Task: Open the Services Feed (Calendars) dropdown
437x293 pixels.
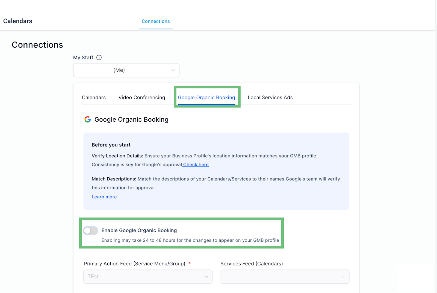Action: tap(285, 277)
